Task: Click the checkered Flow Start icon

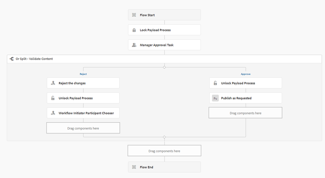Action: (134, 15)
